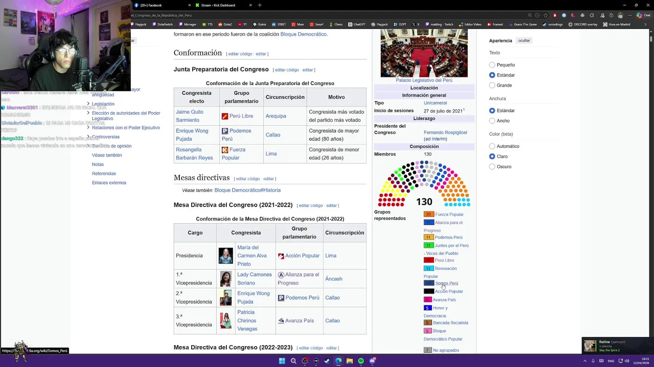Open the browser Chat sidebar button
The width and height of the screenshot is (654, 367).
pos(645,15)
